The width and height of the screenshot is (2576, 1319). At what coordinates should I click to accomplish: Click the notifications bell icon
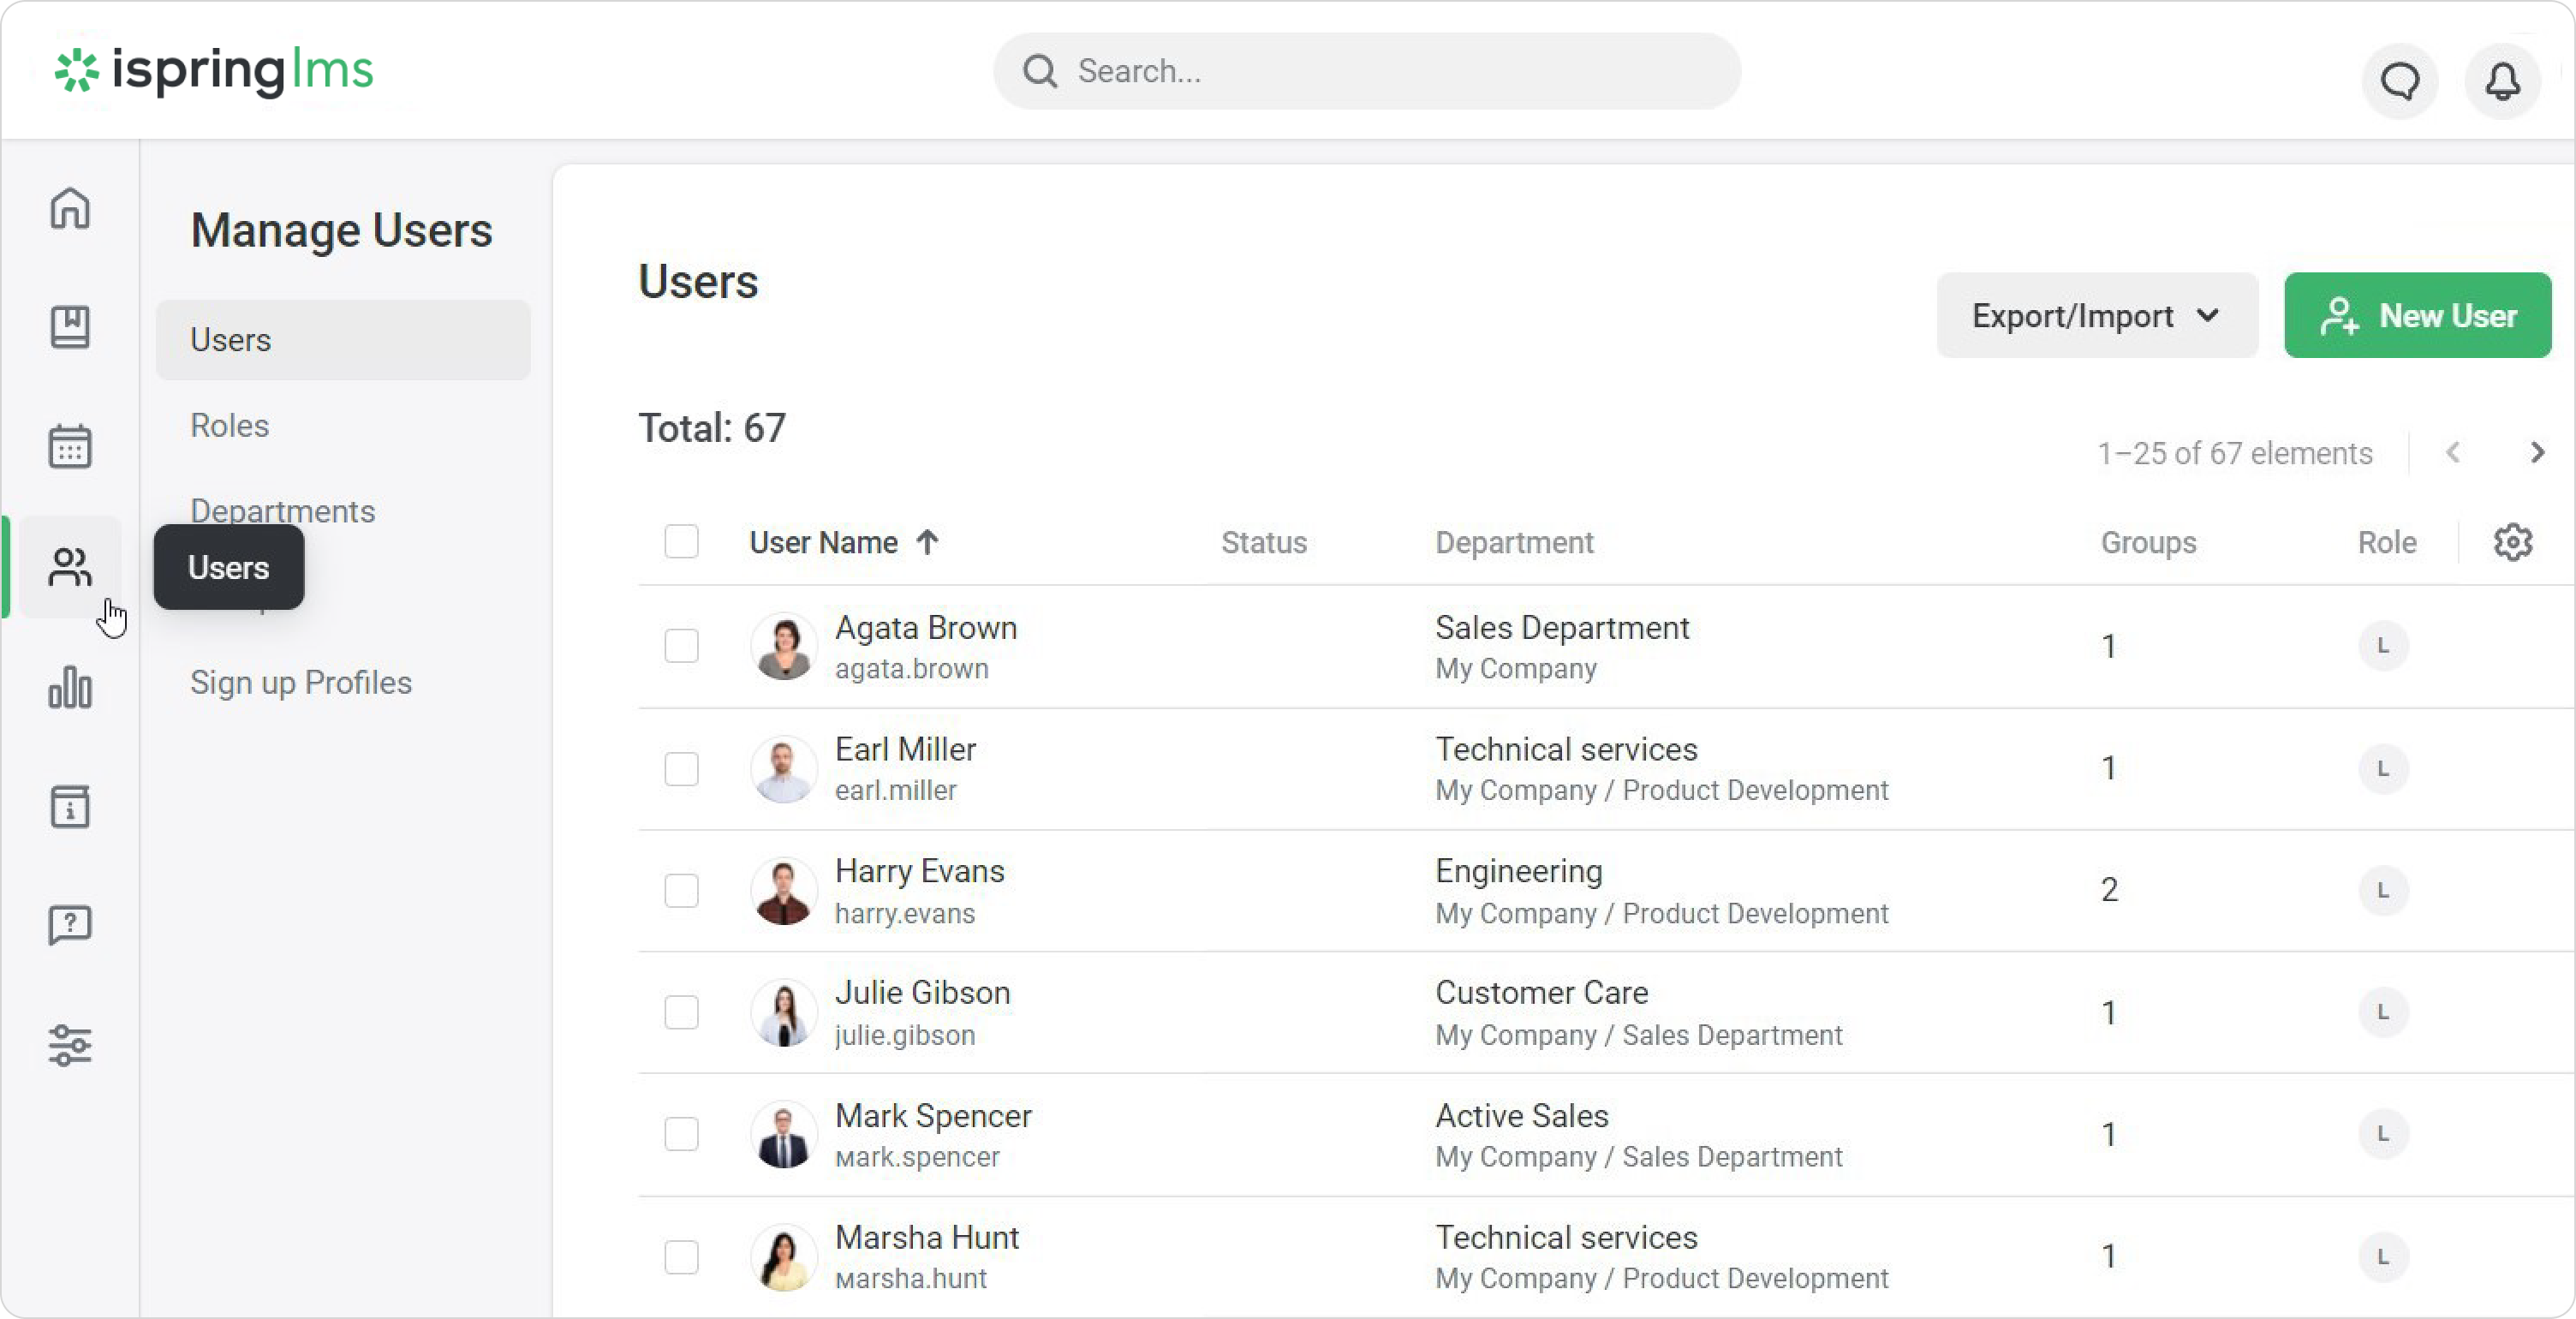click(x=2502, y=81)
